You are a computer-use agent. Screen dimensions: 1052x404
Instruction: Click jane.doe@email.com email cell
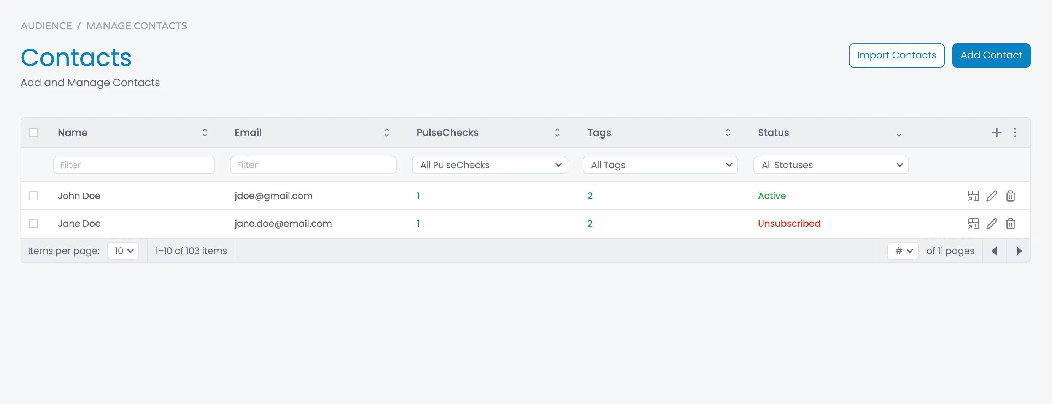click(283, 224)
